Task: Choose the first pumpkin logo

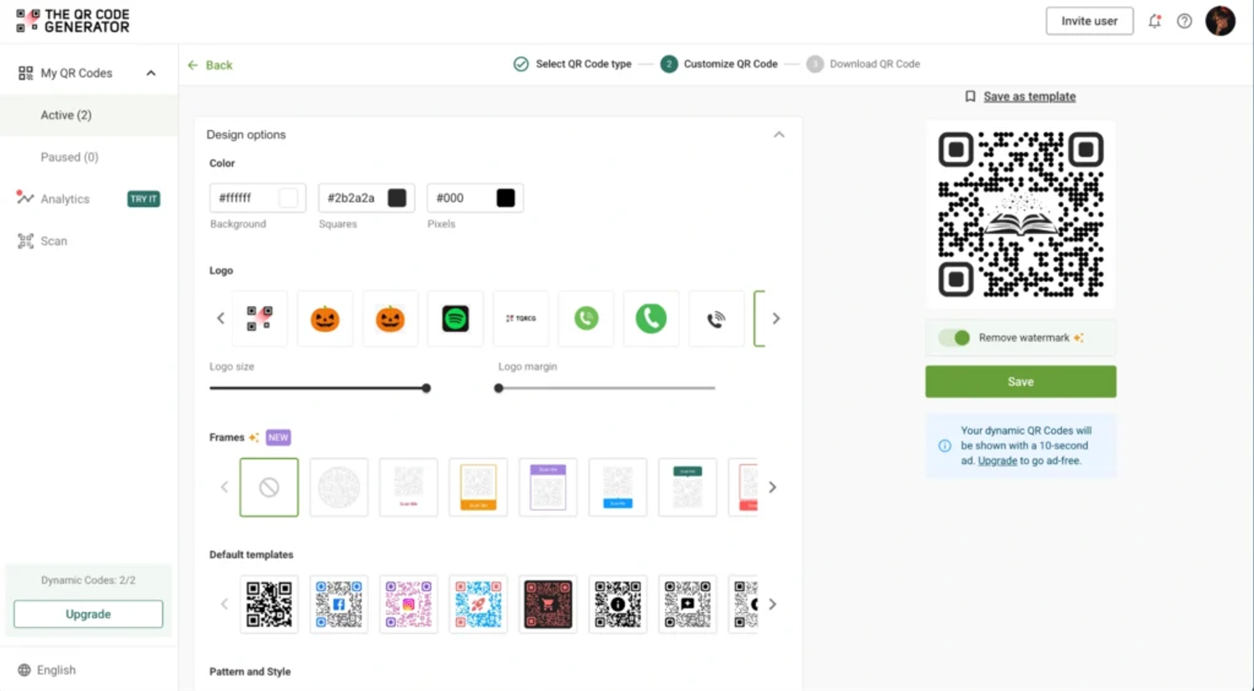Action: tap(325, 318)
